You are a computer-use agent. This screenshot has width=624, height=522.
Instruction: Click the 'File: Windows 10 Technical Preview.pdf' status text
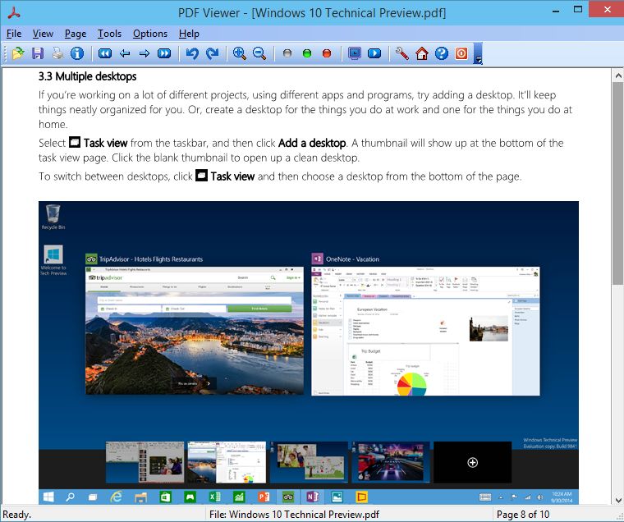coord(294,515)
